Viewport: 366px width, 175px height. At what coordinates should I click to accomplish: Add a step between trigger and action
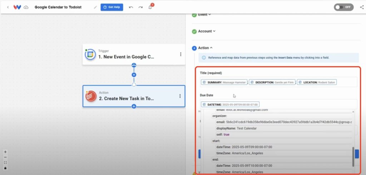pos(134,75)
